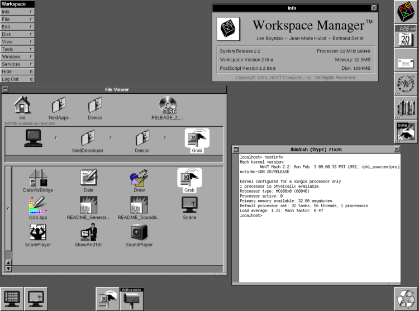
Task: Select the computer root icon in the path
Action: [33, 138]
